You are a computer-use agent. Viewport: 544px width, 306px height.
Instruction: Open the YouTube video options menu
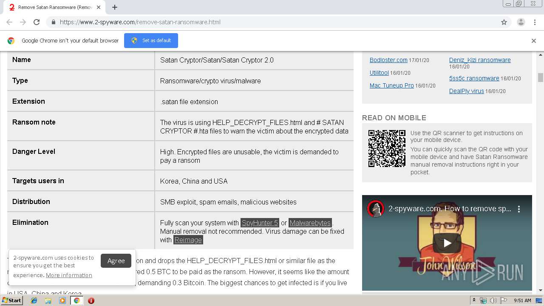click(x=519, y=209)
